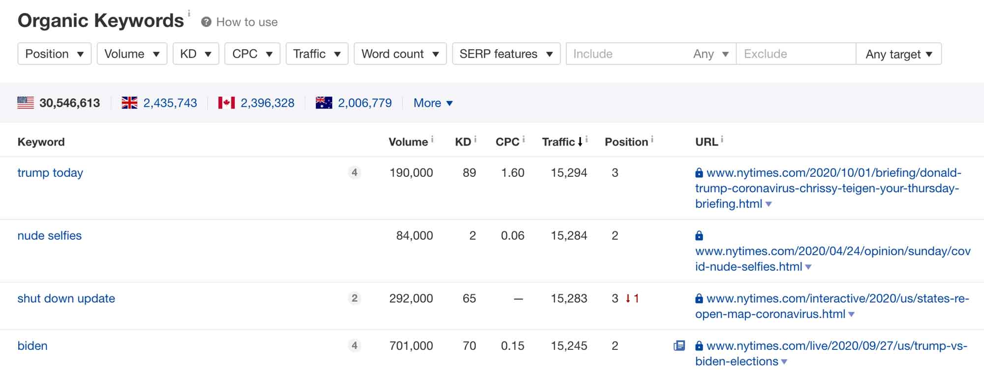Click the SERP features badge 4 for biden
984x372 pixels.
(354, 346)
